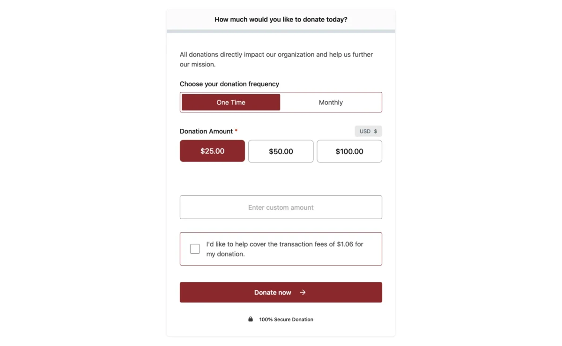Tick the cover transaction fees checkbox
The image size is (562, 346).
click(x=195, y=249)
